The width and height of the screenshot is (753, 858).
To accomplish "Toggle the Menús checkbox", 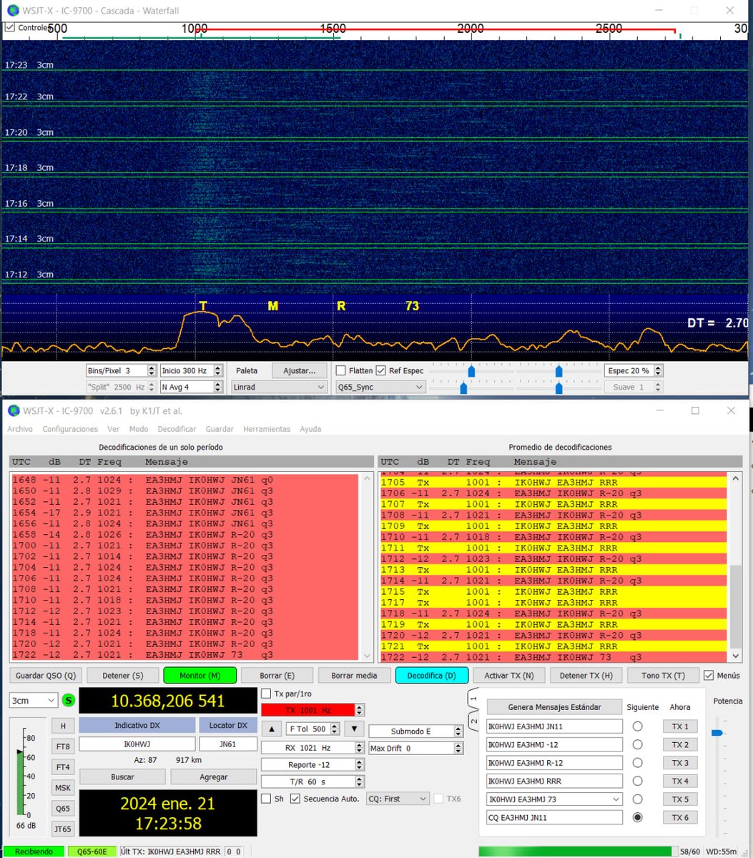I will pos(709,675).
